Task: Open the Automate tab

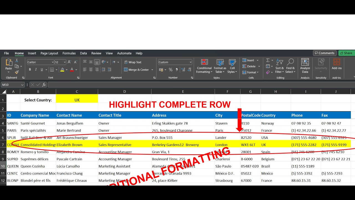Action: pos(124,53)
